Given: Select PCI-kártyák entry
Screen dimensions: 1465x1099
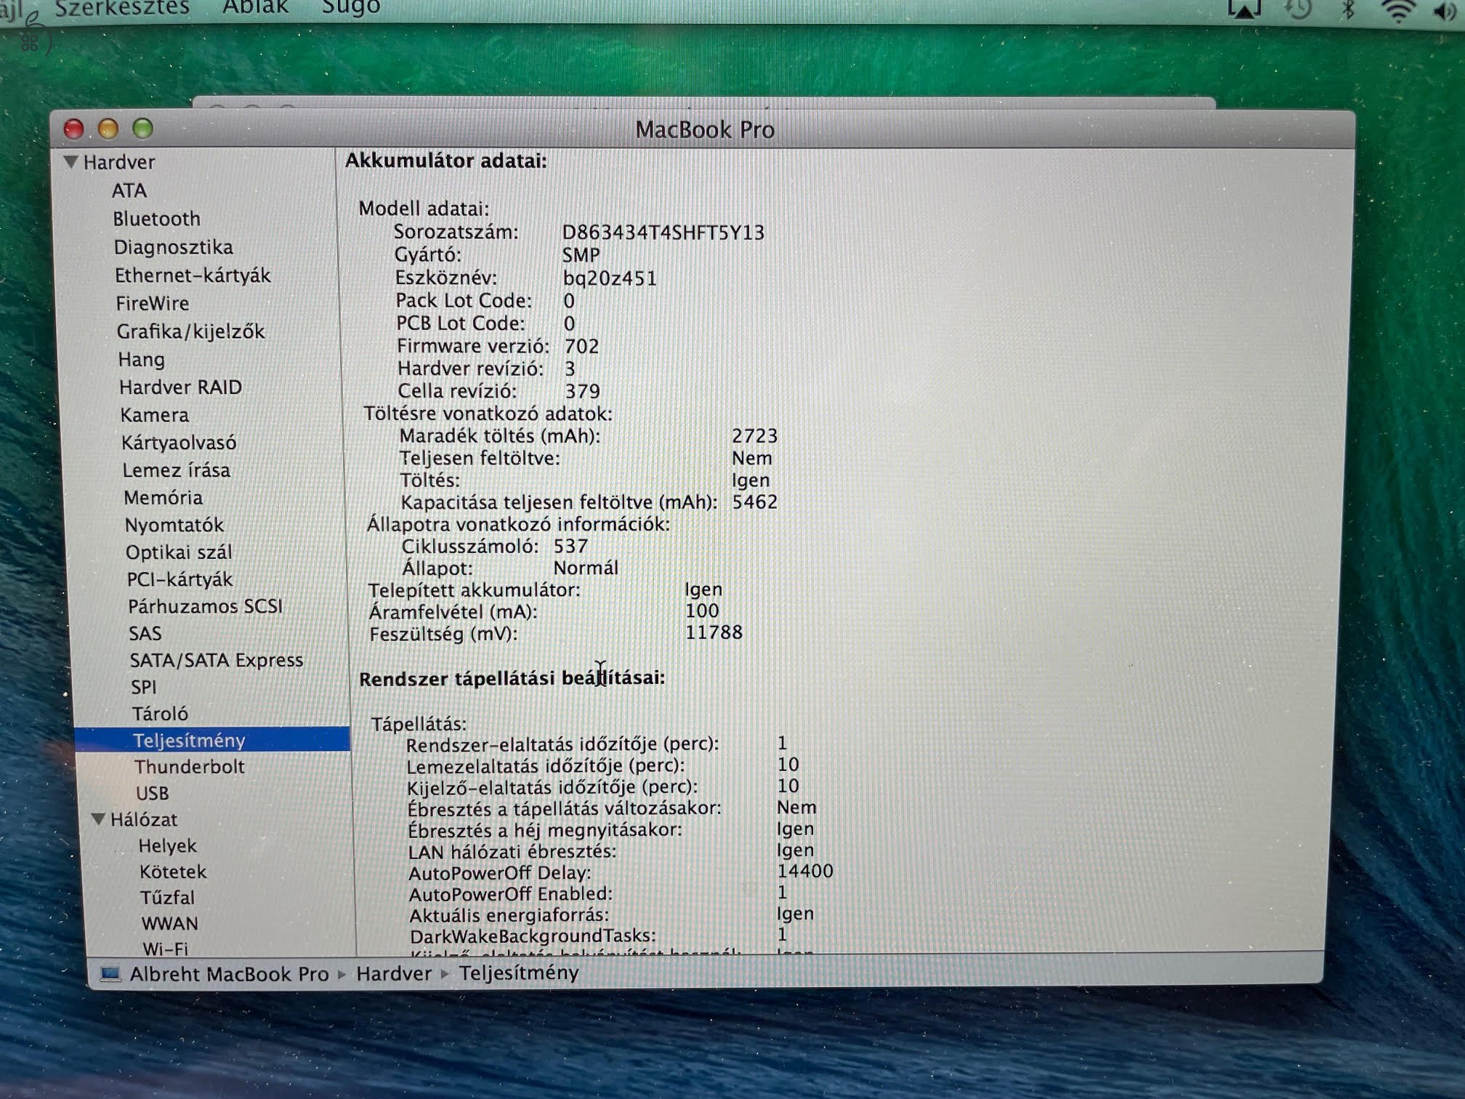Looking at the screenshot, I should 179,579.
